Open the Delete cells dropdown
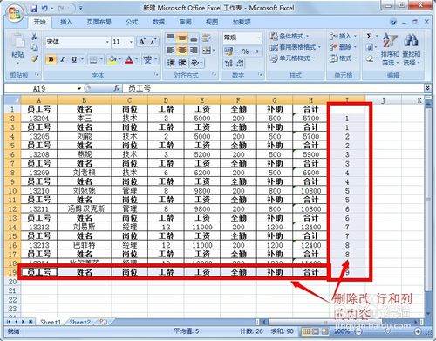This screenshot has width=436, height=341. [343, 47]
